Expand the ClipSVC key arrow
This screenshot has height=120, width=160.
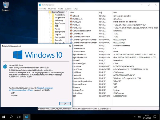pos(50,35)
